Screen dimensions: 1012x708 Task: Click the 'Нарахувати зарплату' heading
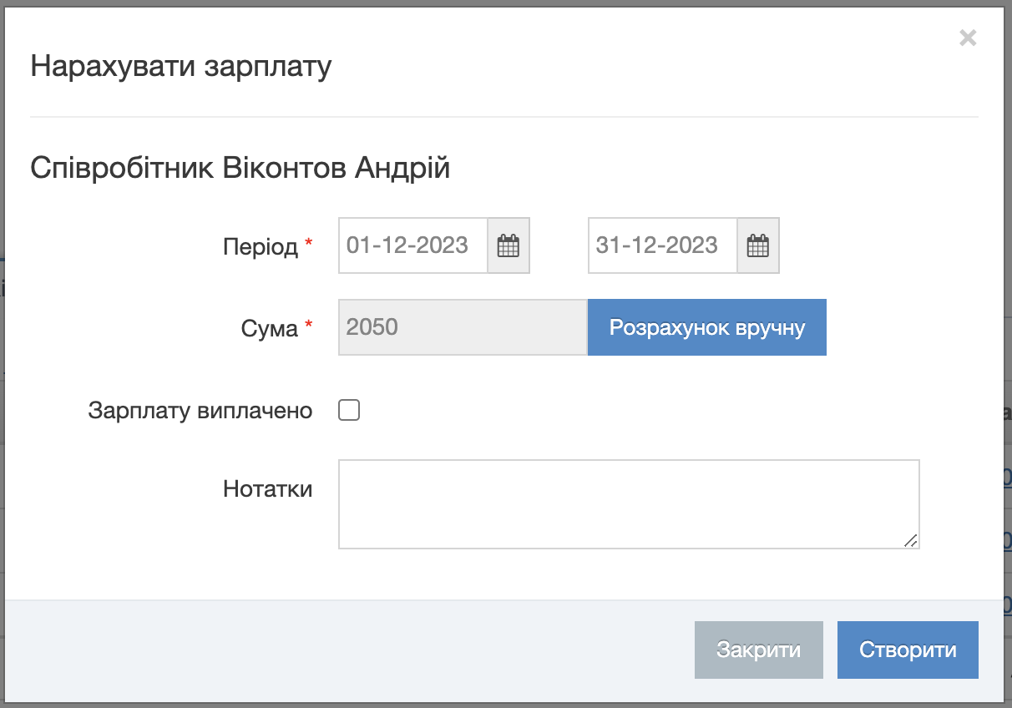point(181,66)
